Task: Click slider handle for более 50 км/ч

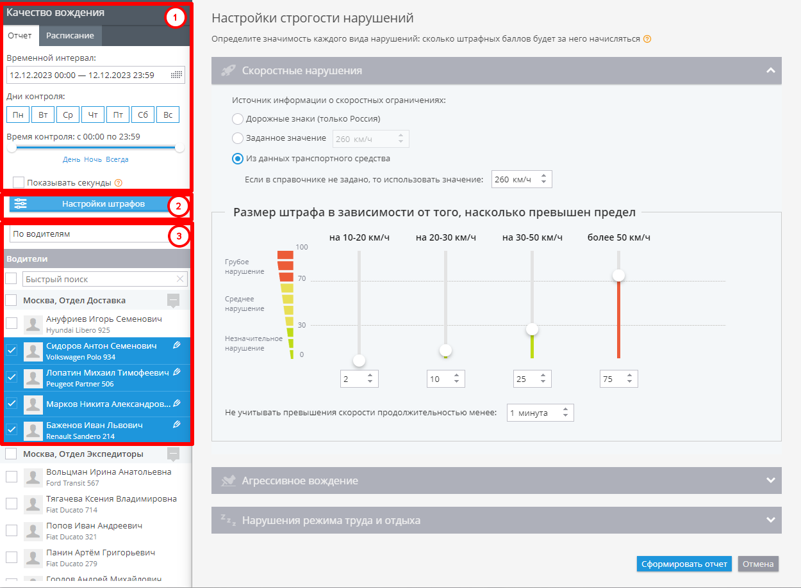Action: tap(618, 276)
